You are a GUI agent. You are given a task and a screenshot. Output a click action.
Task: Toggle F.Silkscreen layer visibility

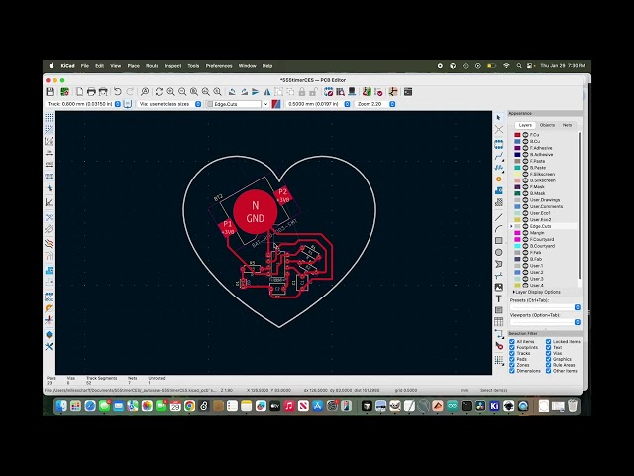pos(525,174)
